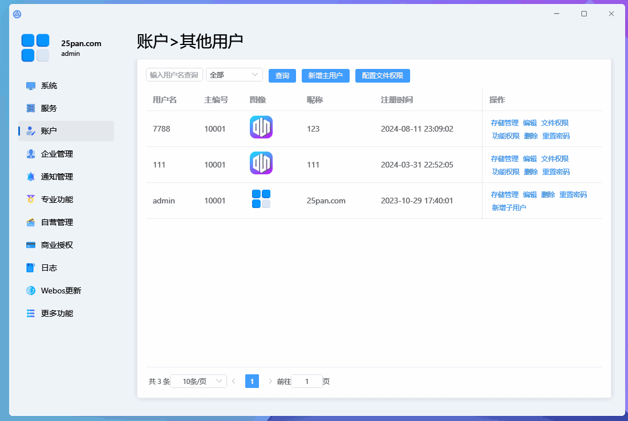
Task: Click the 前往 page number input box
Action: pos(306,382)
